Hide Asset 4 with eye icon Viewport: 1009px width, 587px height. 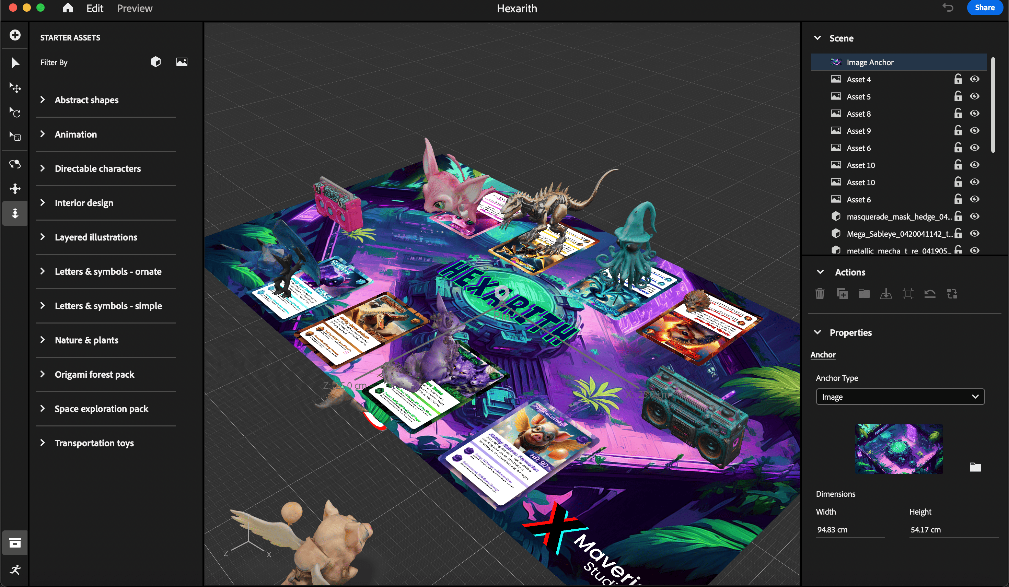[975, 79]
